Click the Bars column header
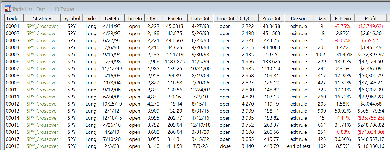This screenshot has width=390, height=150. click(322, 18)
